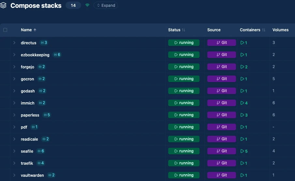Click running containers icon in immich row
The width and height of the screenshot is (295, 181).
[x=244, y=103]
